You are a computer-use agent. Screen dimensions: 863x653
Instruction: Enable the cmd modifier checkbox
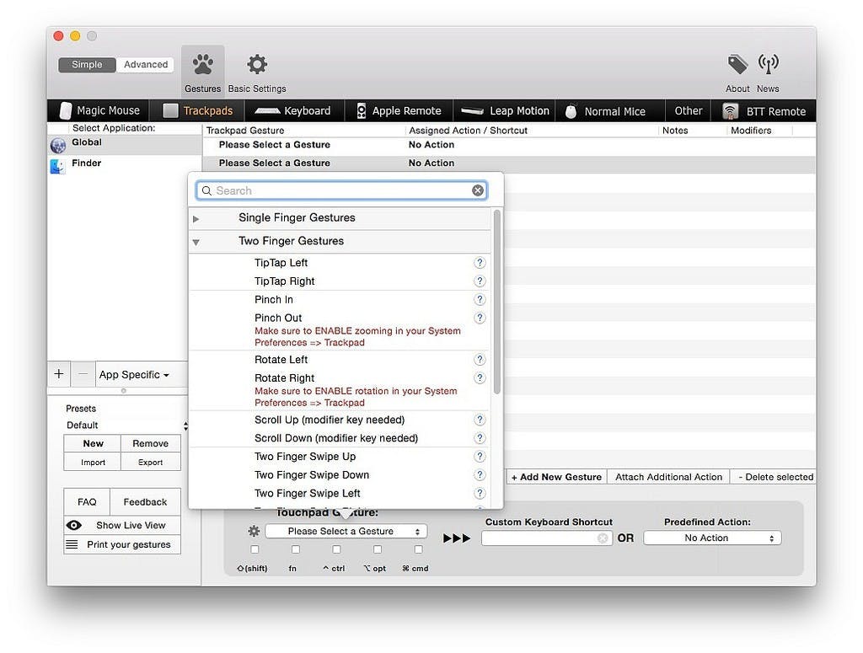coord(418,549)
